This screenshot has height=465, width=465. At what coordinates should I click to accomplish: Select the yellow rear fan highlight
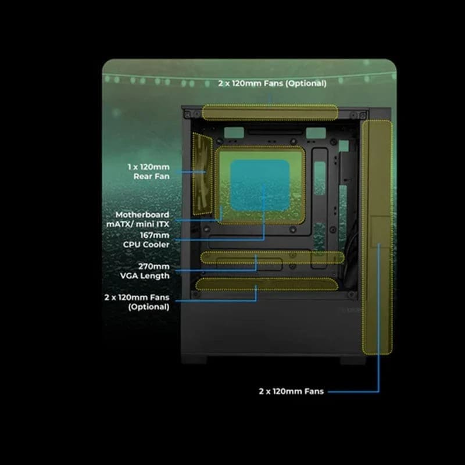click(202, 174)
